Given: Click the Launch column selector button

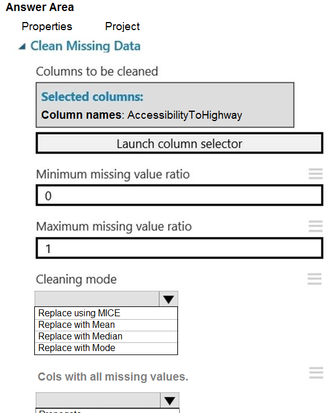Looking at the screenshot, I should click(180, 144).
